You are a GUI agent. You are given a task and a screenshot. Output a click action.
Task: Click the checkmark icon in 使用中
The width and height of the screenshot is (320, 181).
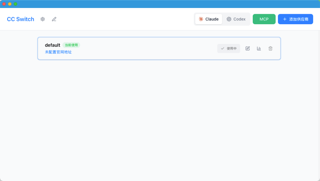pos(223,48)
